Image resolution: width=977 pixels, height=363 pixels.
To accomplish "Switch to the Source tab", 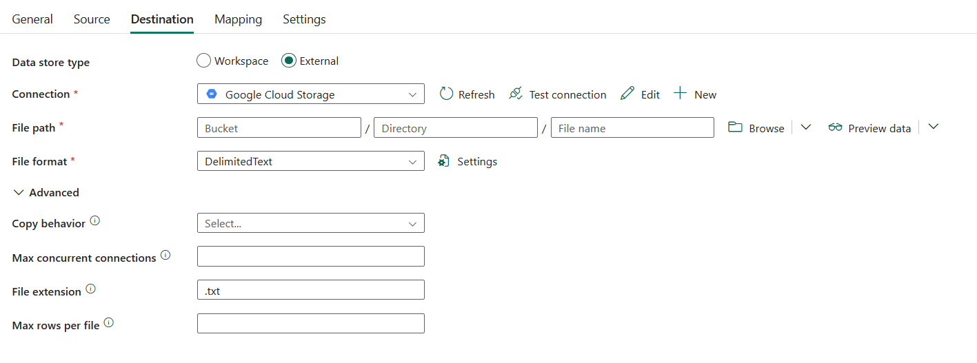I will point(92,19).
